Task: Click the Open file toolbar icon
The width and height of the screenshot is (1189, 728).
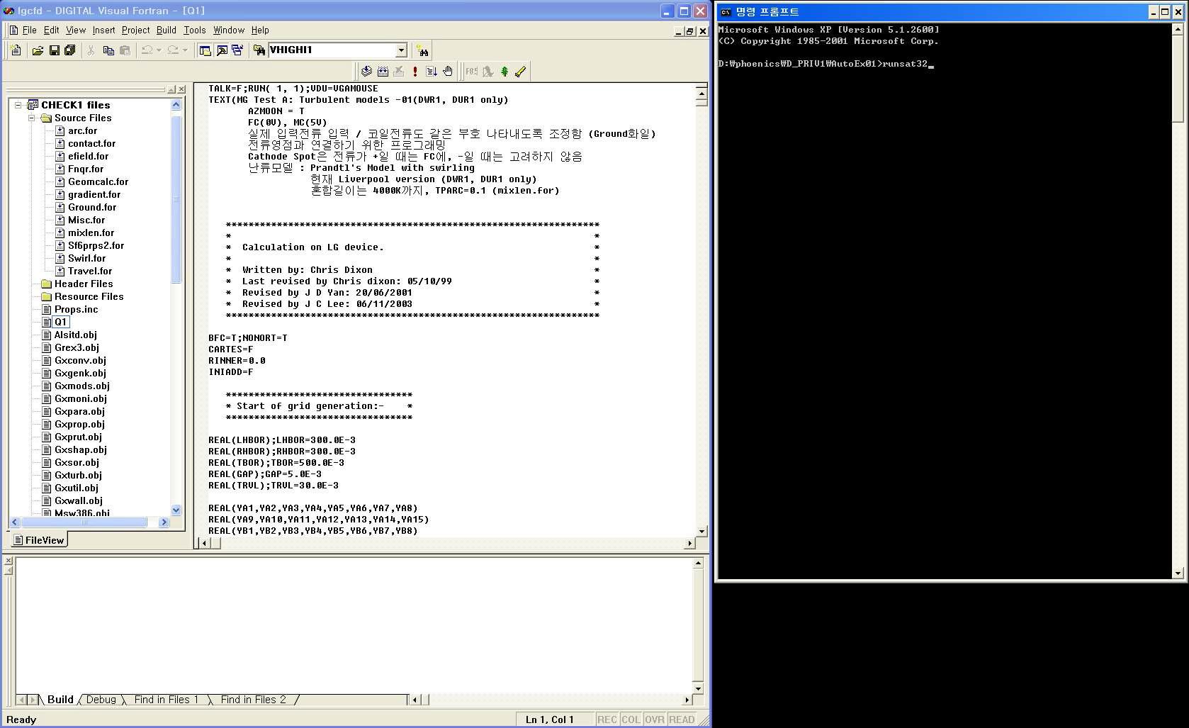Action: (38, 50)
